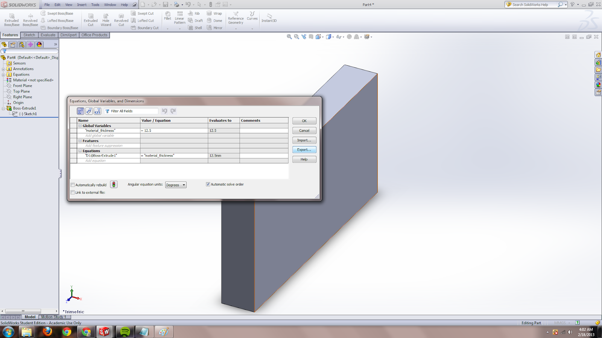This screenshot has height=338, width=602.
Task: Open Spotify from the Windows taskbar
Action: [125, 332]
